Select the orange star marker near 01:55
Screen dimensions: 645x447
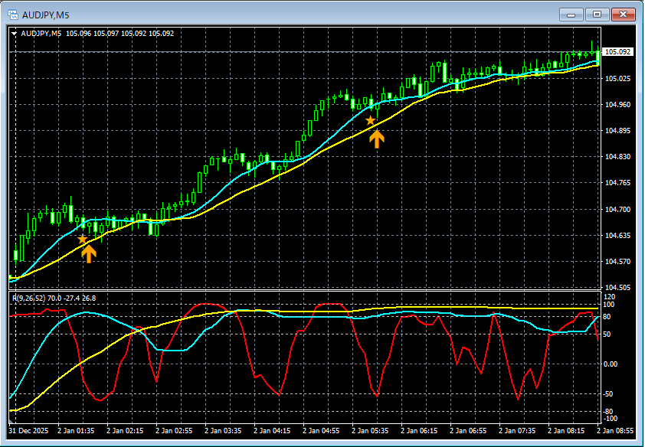click(82, 239)
